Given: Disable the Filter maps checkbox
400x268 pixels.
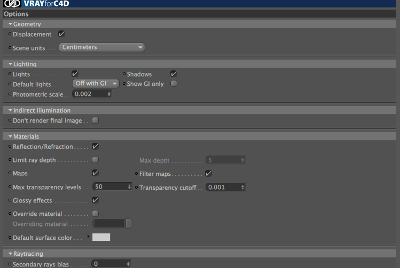Looking at the screenshot, I should pyautogui.click(x=208, y=174).
